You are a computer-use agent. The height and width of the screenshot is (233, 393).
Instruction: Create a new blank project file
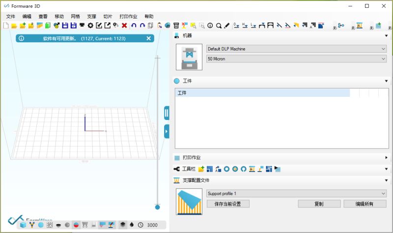pos(6,26)
